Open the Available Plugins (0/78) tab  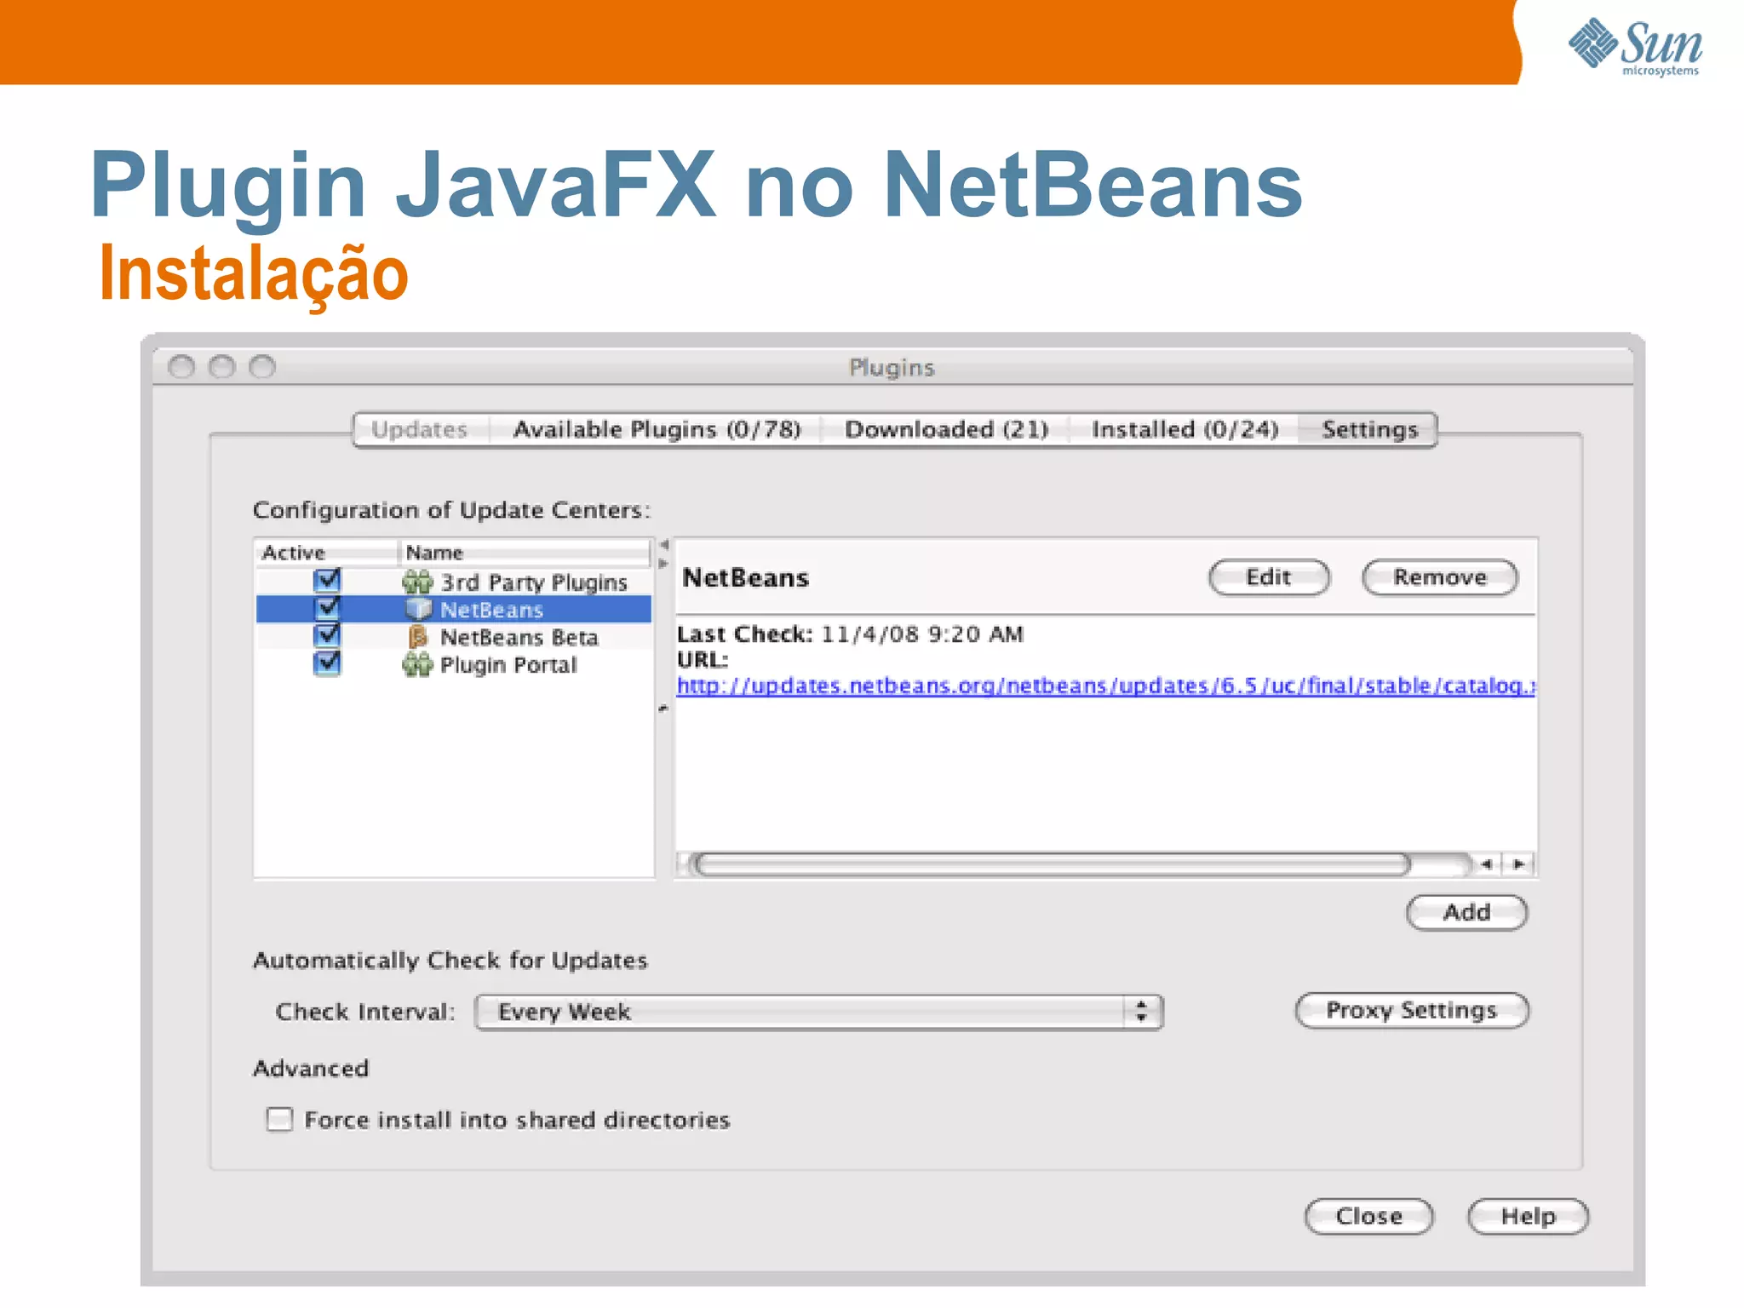(657, 429)
